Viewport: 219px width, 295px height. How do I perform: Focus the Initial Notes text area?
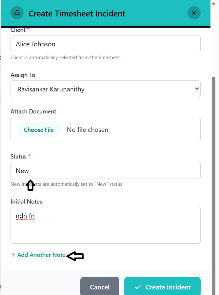point(105,225)
